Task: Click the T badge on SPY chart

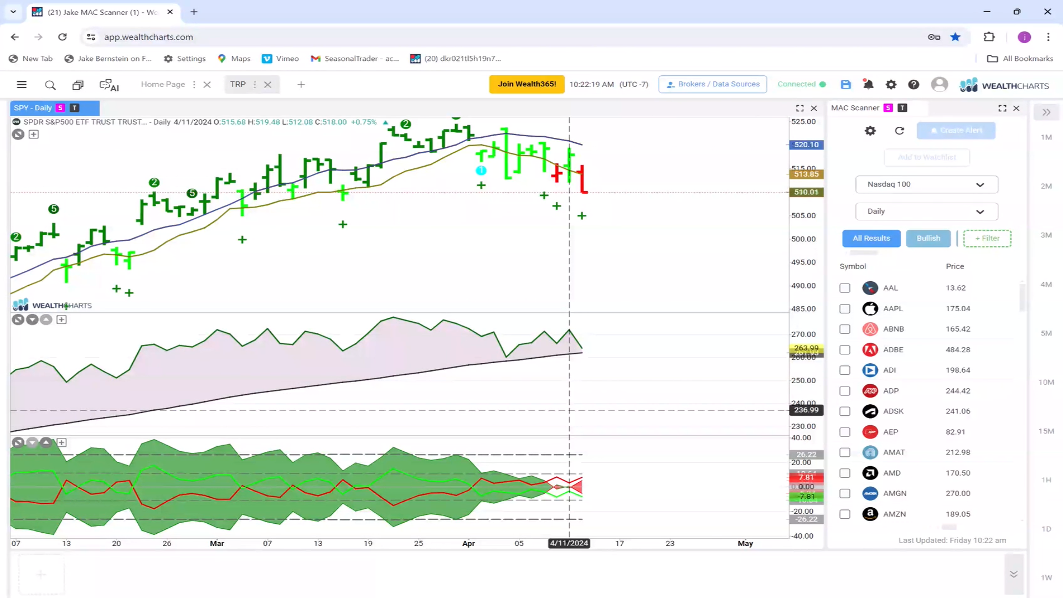Action: coord(75,108)
